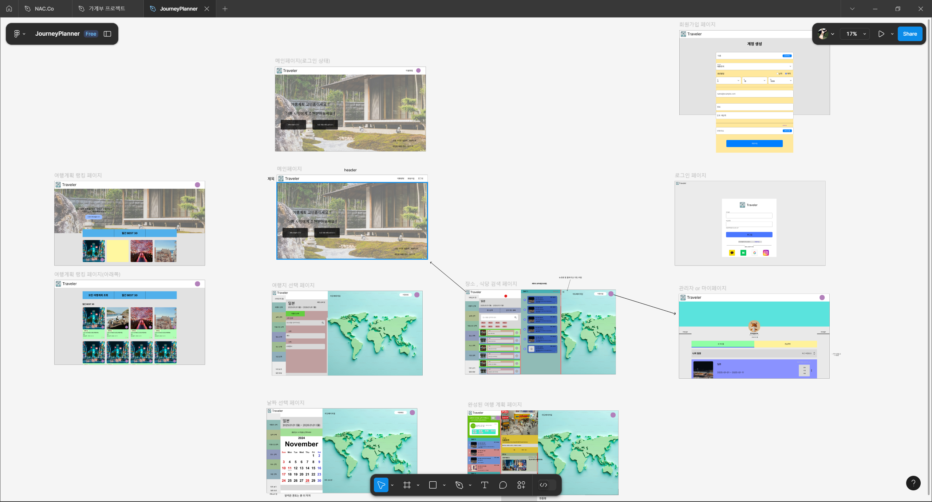Select the 여자 radio button in signup form
This screenshot has height=502, width=932.
[x=786, y=73]
